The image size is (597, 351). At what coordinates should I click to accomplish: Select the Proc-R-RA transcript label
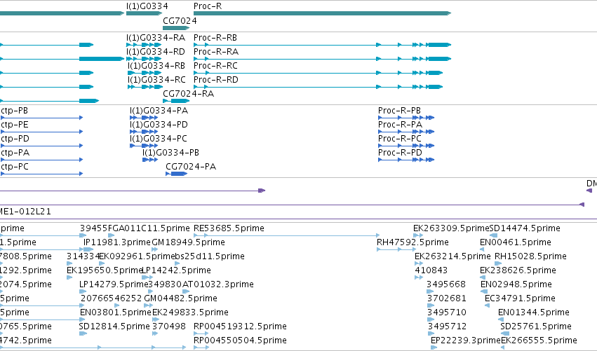(x=216, y=52)
